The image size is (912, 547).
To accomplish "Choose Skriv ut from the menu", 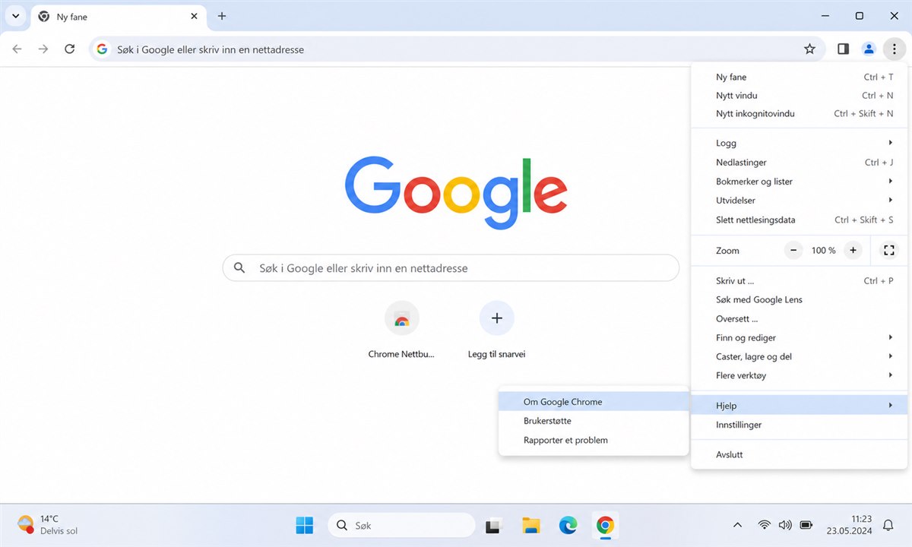I will pos(800,281).
